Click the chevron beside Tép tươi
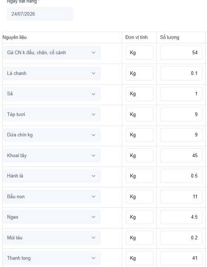This screenshot has width=207, height=267. click(x=93, y=115)
